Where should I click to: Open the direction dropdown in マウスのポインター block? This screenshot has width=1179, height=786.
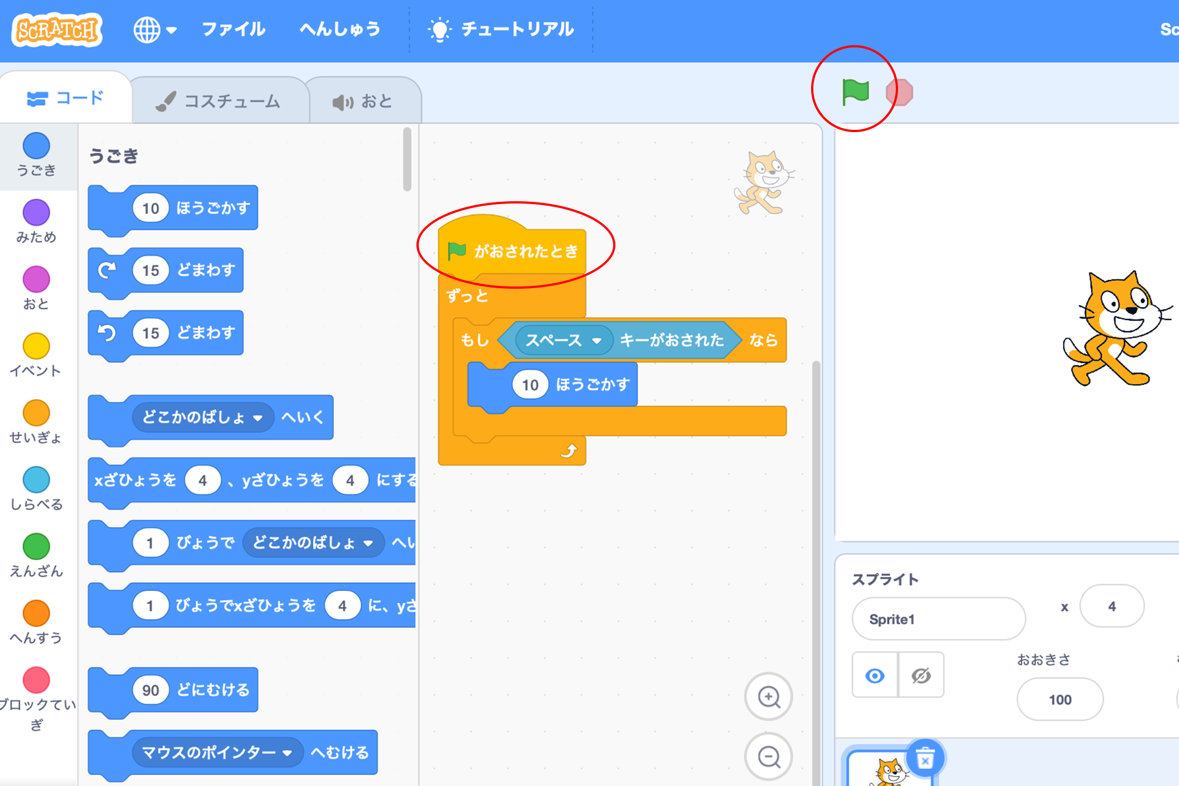[288, 752]
